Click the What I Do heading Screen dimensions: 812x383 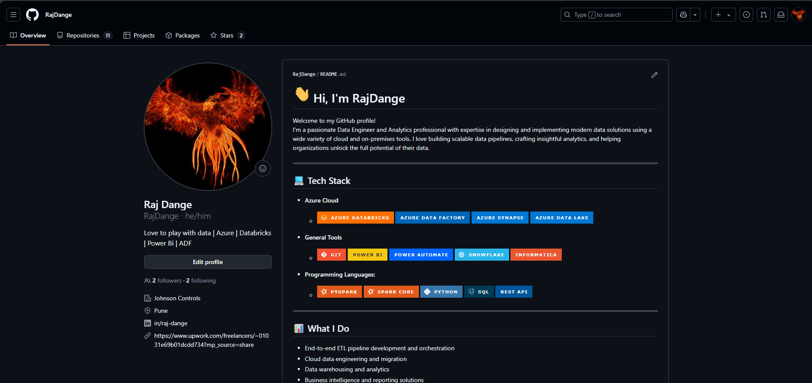tap(328, 329)
